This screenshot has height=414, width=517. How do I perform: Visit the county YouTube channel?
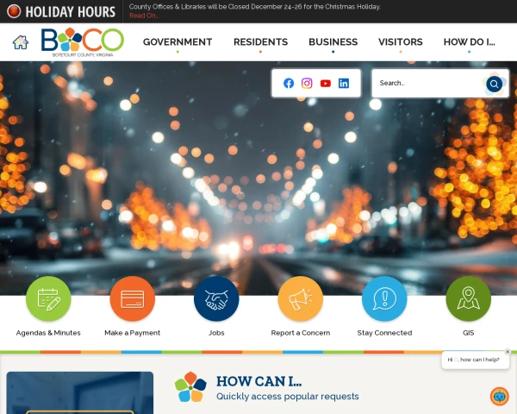click(326, 83)
